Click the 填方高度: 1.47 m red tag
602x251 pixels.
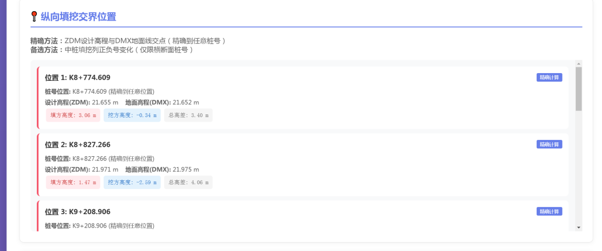coord(73,182)
